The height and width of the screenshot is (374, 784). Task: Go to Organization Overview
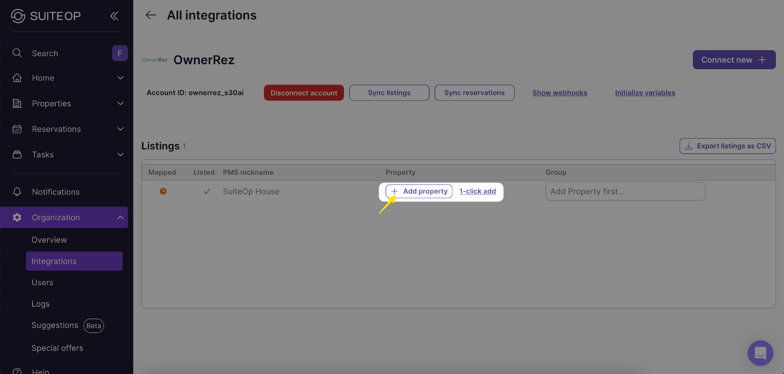(x=49, y=240)
